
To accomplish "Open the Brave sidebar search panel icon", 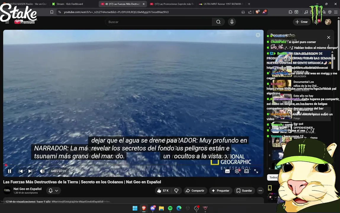I will [297, 12].
